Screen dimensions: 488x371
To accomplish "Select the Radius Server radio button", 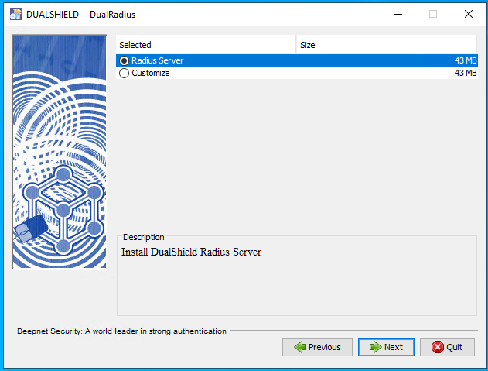I will coord(124,60).
